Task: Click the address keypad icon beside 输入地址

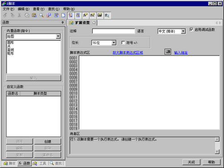Action: pyautogui.click(x=168, y=52)
